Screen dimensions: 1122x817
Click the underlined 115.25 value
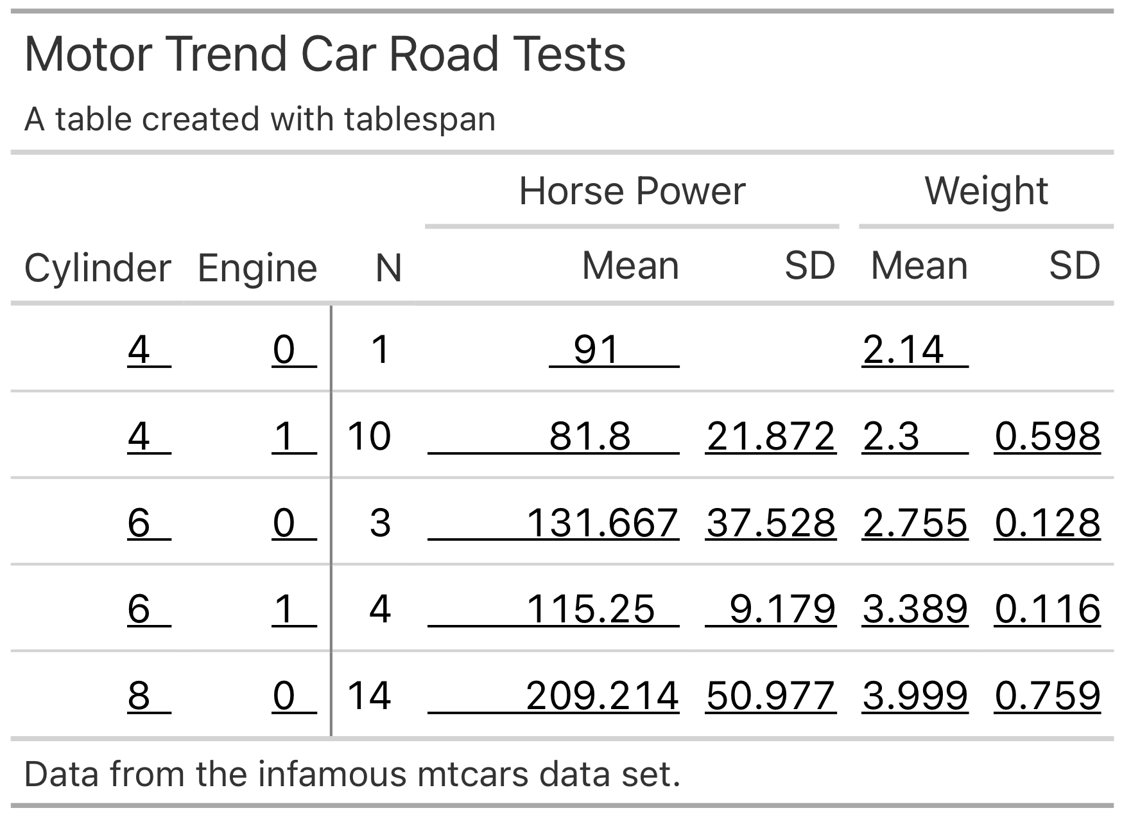(x=591, y=609)
